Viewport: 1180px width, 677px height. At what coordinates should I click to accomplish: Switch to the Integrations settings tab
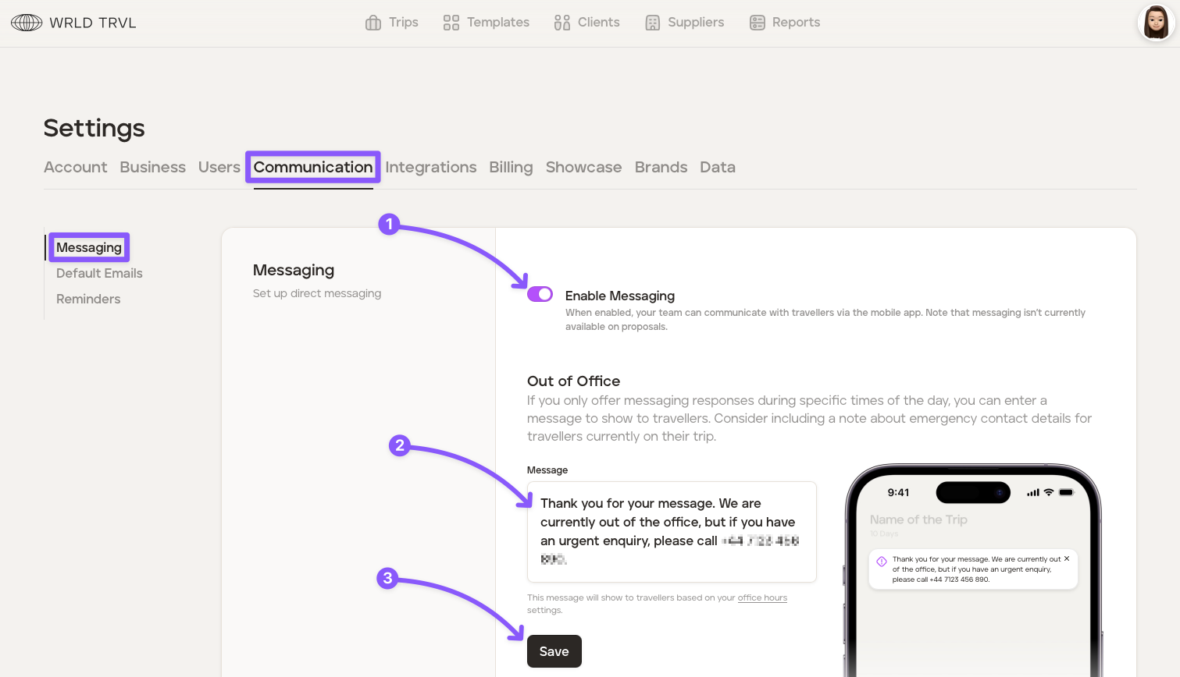[x=430, y=167]
